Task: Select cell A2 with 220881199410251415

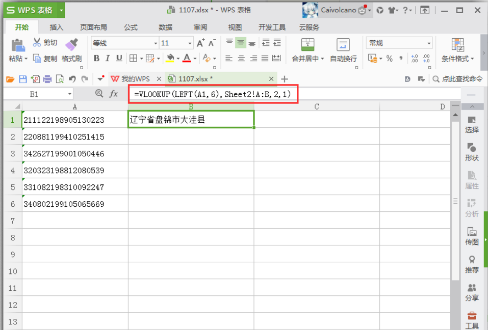Action: (75, 136)
